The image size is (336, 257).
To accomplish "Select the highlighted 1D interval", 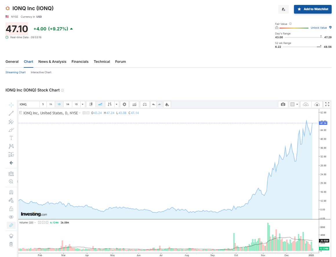I will click(x=59, y=104).
